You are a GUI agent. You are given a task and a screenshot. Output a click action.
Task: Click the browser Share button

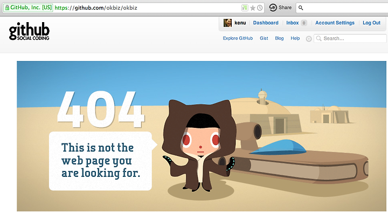[x=280, y=8]
